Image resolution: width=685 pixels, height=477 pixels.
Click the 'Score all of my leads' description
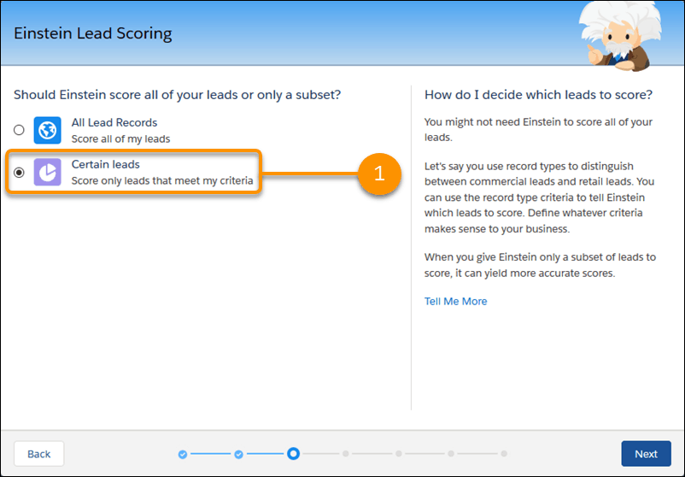120,139
